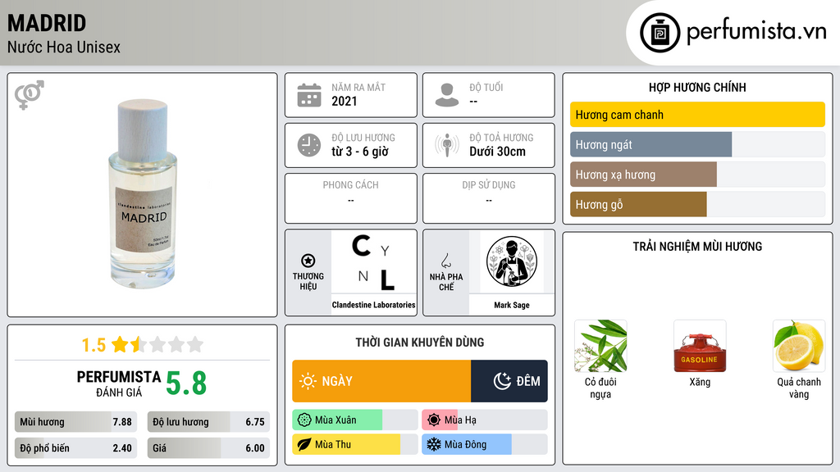
Task: Click the Nước Hoa Unisex subtitle
Action: [x=64, y=48]
